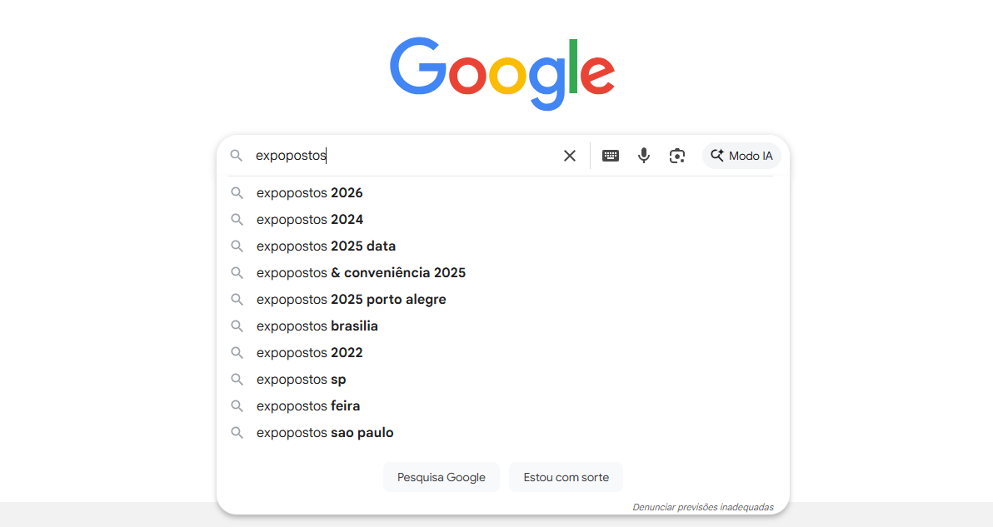
Task: Select 'expopostos sao paulo' from the list
Action: 324,432
